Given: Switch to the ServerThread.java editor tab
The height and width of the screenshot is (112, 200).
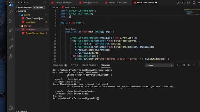Looking at the screenshot, I should click(x=116, y=2).
